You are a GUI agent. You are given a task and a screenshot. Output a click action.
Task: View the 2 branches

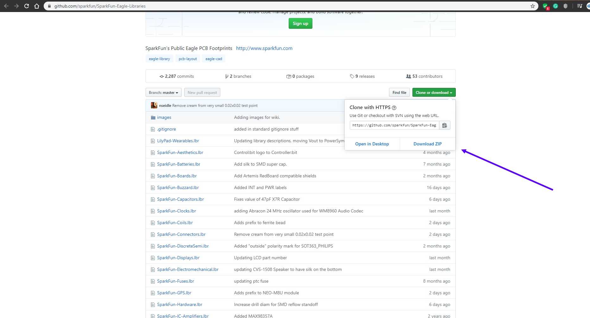(x=238, y=76)
